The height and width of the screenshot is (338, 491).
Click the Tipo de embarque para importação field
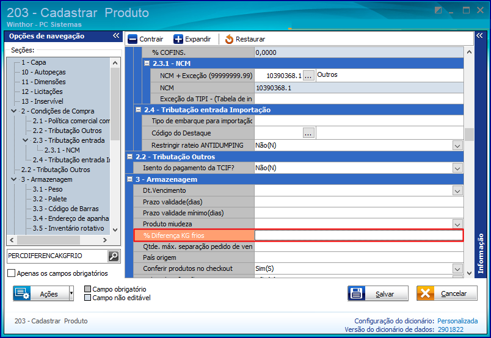359,121
